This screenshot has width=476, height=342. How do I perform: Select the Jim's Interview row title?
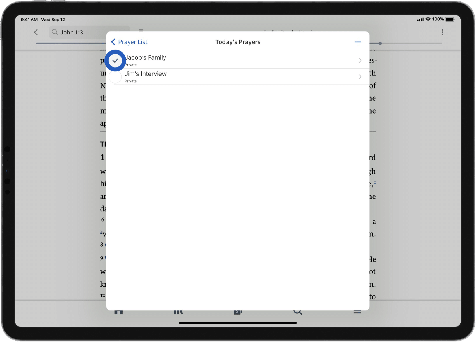coord(146,74)
